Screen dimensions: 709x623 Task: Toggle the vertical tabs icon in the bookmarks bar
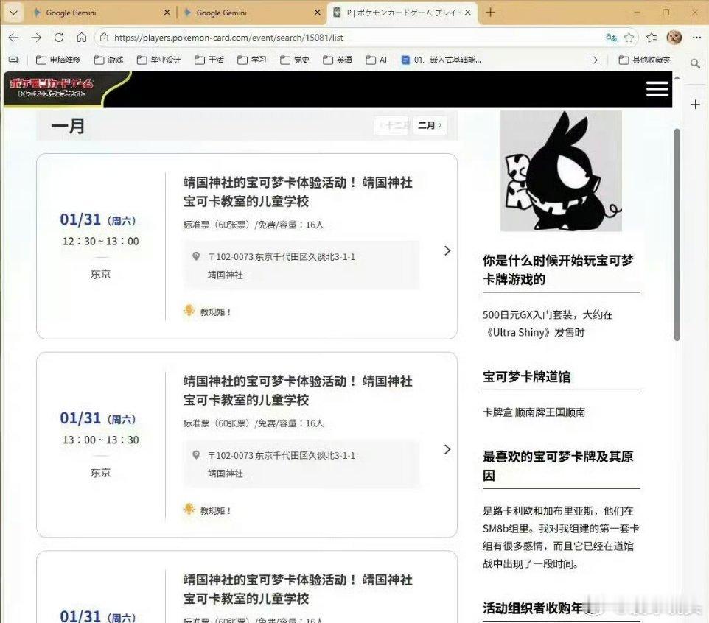click(14, 60)
